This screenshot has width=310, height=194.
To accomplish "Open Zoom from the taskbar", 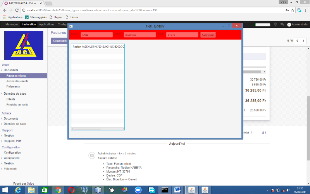I will (138, 190).
